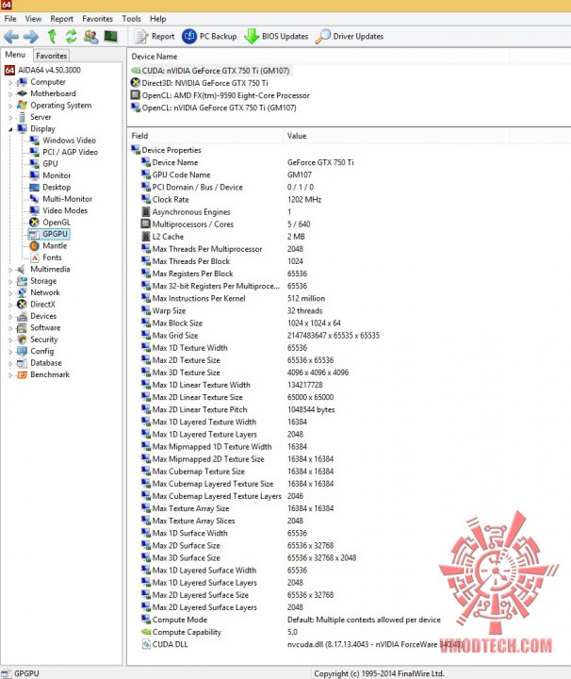This screenshot has width=571, height=679.
Task: Check for BIOS Updates
Action: coord(276,37)
